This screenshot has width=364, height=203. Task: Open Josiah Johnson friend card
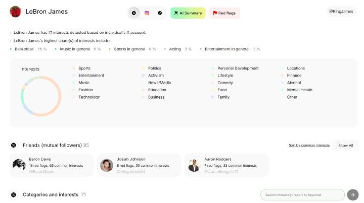coord(139,165)
